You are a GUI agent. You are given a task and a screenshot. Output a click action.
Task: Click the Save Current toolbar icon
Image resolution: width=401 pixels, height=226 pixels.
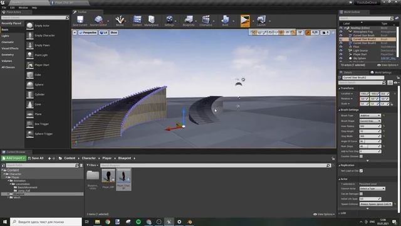coord(80,21)
